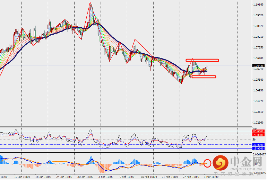Click the red circle marker on MACD
Image resolution: width=267 pixels, height=180 pixels.
(208, 163)
